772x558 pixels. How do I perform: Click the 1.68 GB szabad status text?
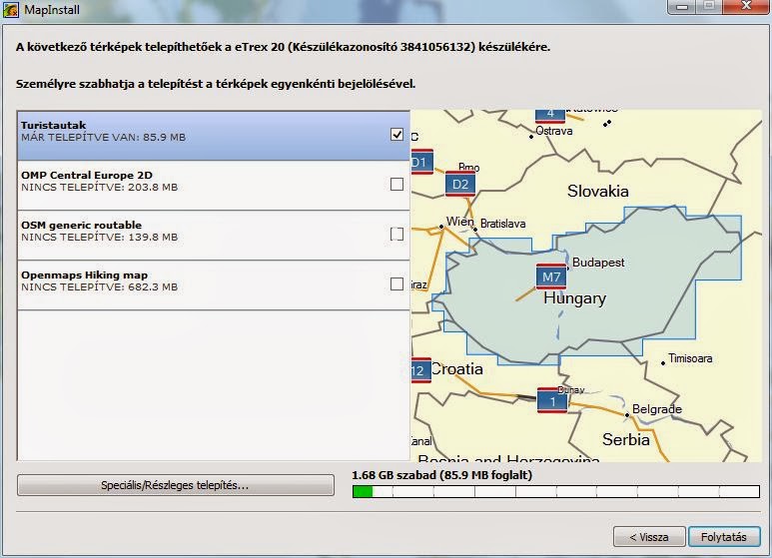pyautogui.click(x=441, y=475)
